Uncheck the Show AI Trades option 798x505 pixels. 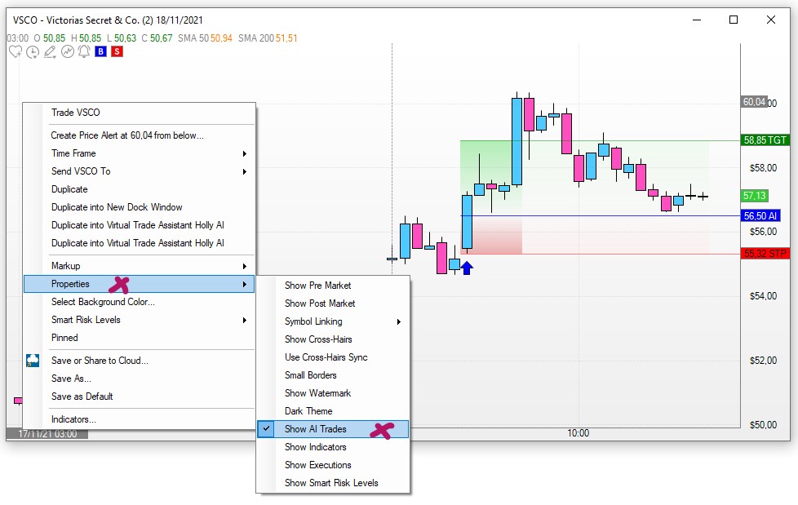coord(315,429)
